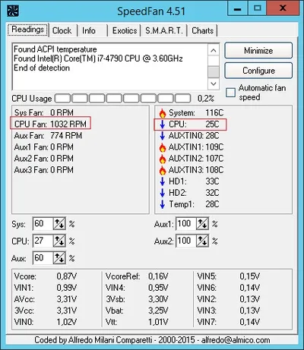
Task: Click the 0,2% CPU usage value
Action: (x=206, y=99)
